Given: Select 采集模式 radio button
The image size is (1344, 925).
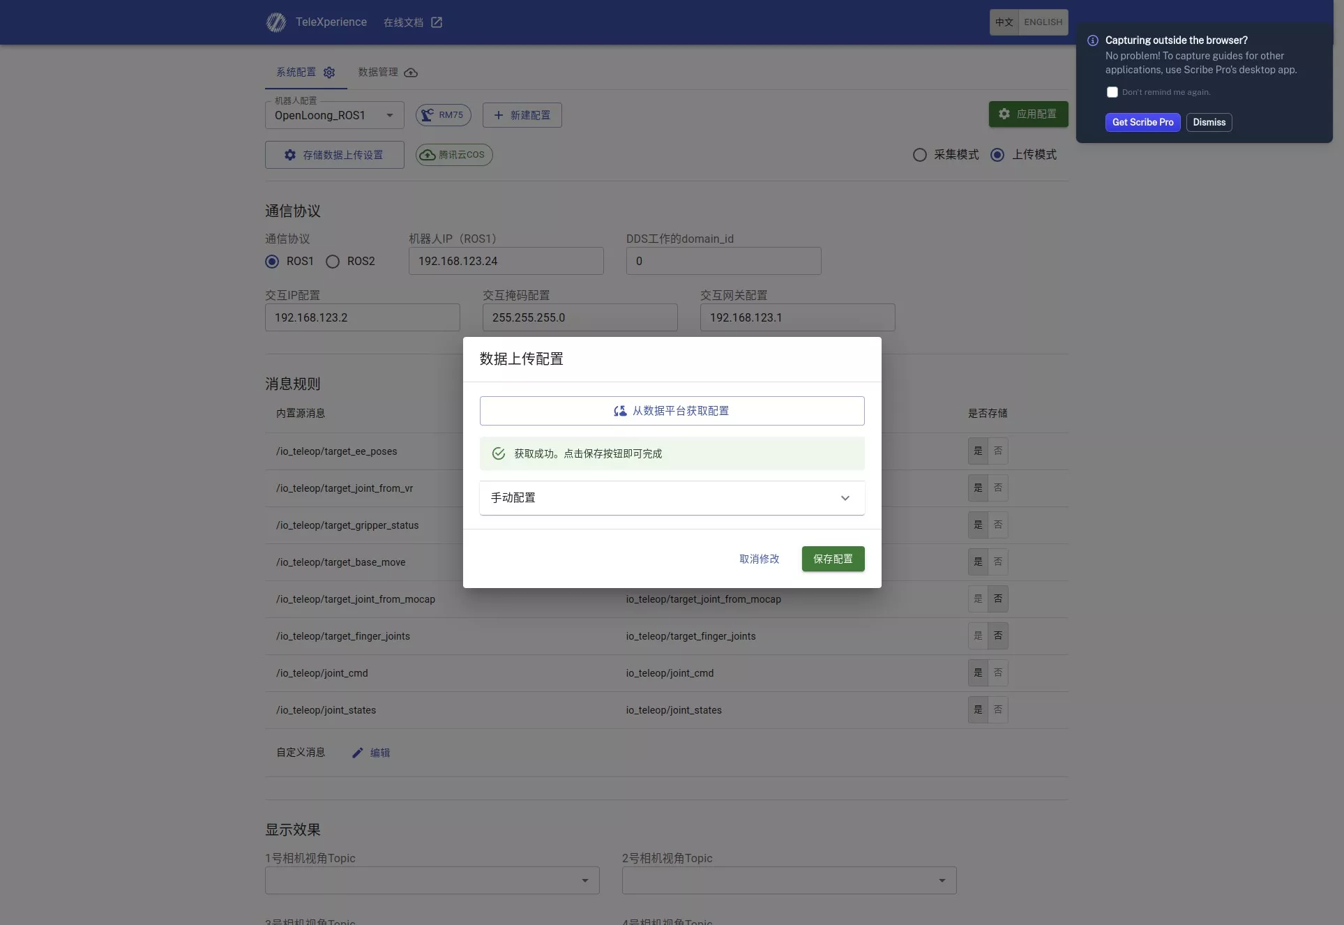Looking at the screenshot, I should point(920,155).
